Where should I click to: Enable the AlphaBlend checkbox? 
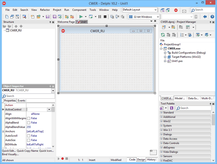(28, 123)
